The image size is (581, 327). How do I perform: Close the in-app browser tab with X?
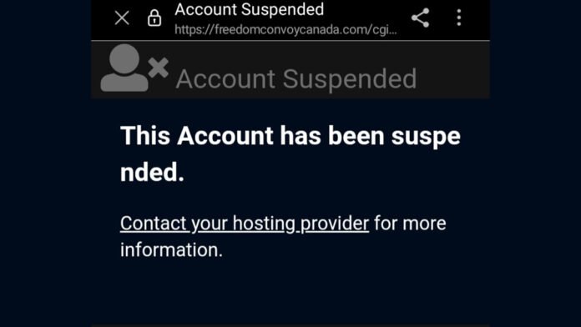click(x=122, y=18)
